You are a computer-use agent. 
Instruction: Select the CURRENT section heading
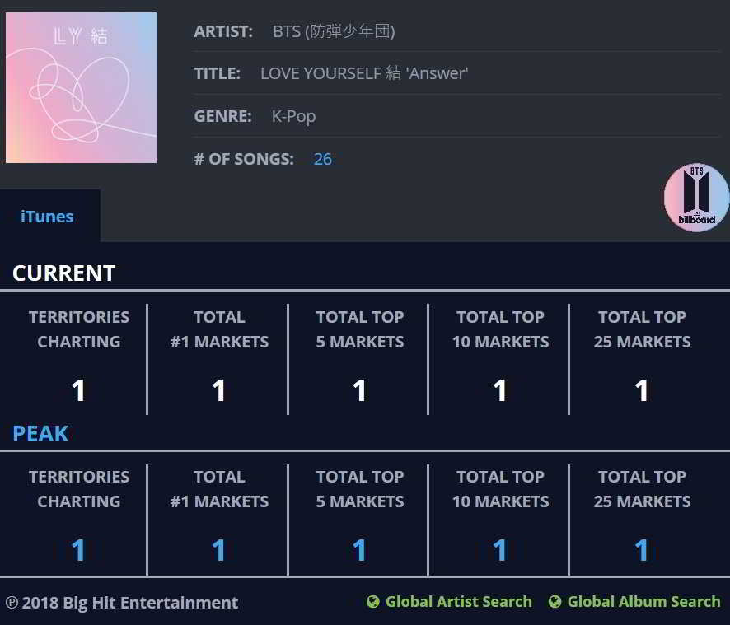tap(64, 273)
